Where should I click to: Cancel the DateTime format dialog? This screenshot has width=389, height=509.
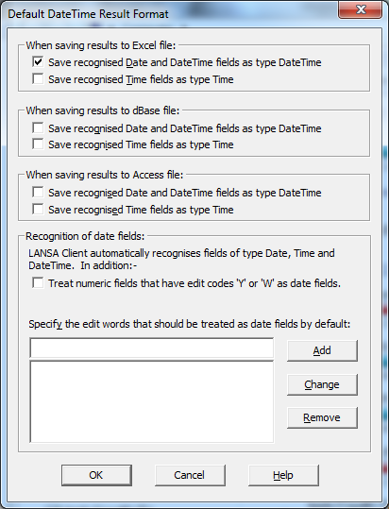(190, 475)
